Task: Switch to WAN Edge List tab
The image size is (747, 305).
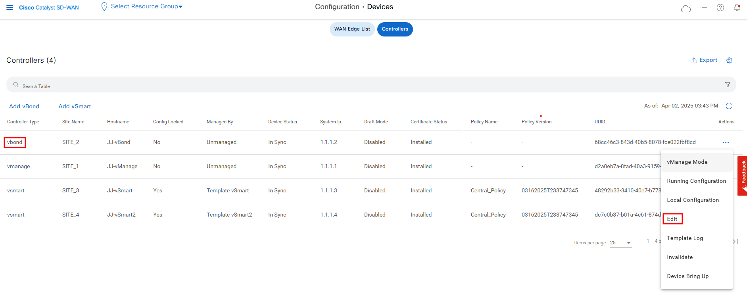Action: 352,29
